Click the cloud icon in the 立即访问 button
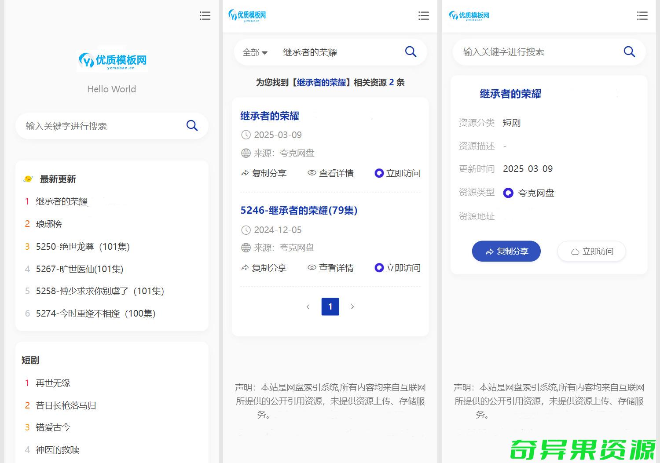The image size is (660, 463). click(x=576, y=251)
